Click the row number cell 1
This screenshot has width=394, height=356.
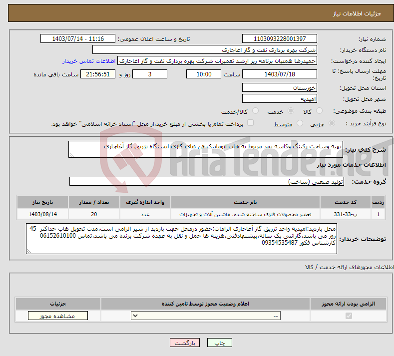[378, 214]
